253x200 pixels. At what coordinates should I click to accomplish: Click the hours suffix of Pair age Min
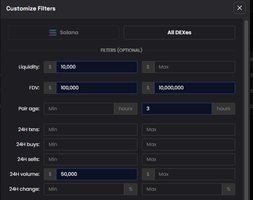pos(126,109)
